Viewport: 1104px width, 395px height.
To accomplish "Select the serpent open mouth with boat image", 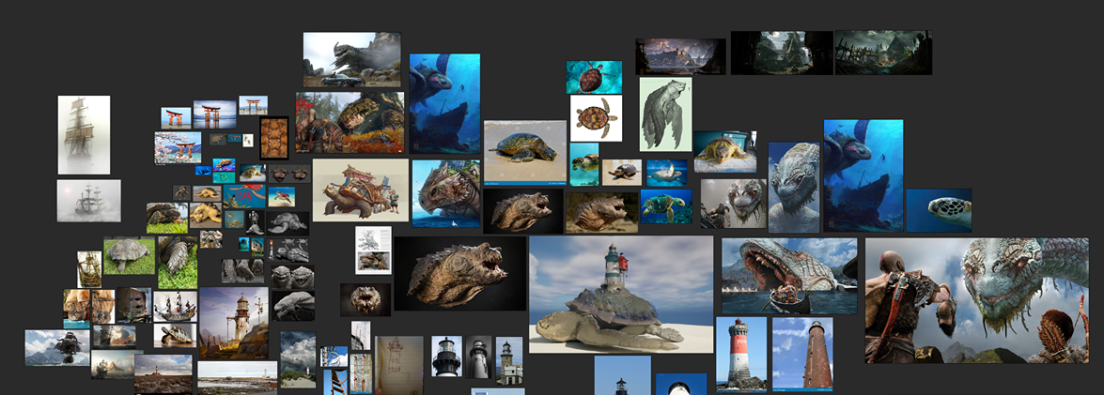I will 789,276.
